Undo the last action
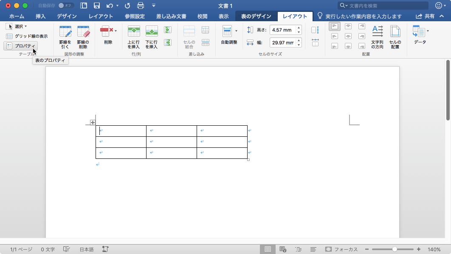The width and height of the screenshot is (451, 254). (x=110, y=6)
